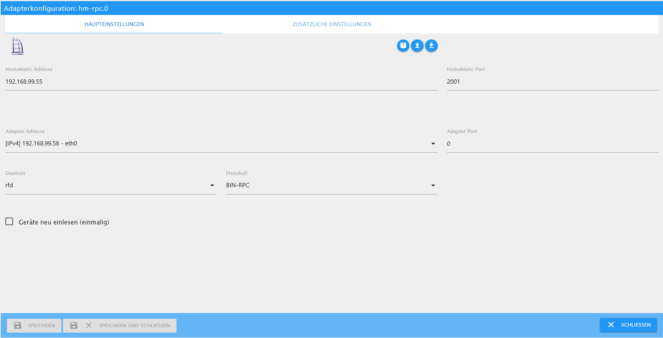
Task: Focus the HomeMatic Port field
Action: tap(552, 82)
